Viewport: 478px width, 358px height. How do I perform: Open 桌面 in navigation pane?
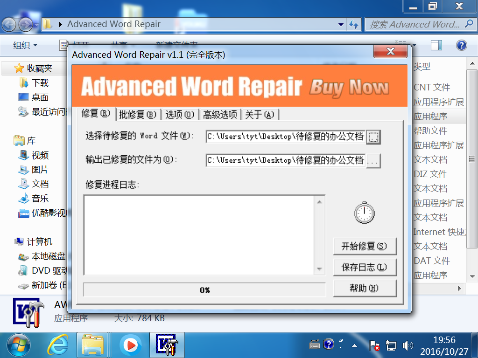[x=34, y=97]
